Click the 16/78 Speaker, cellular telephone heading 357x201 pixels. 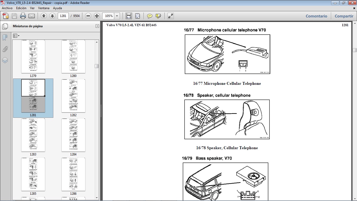217,95
